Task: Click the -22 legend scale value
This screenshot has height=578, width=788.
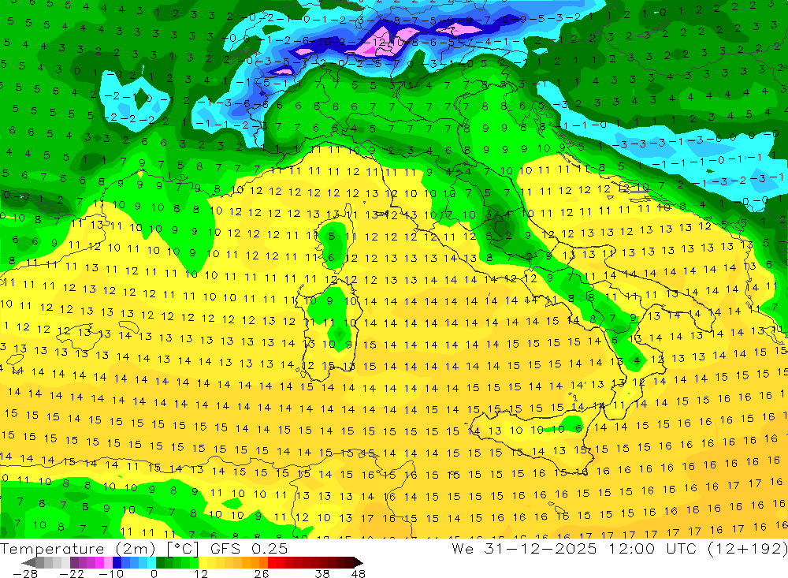Action: pos(72,573)
